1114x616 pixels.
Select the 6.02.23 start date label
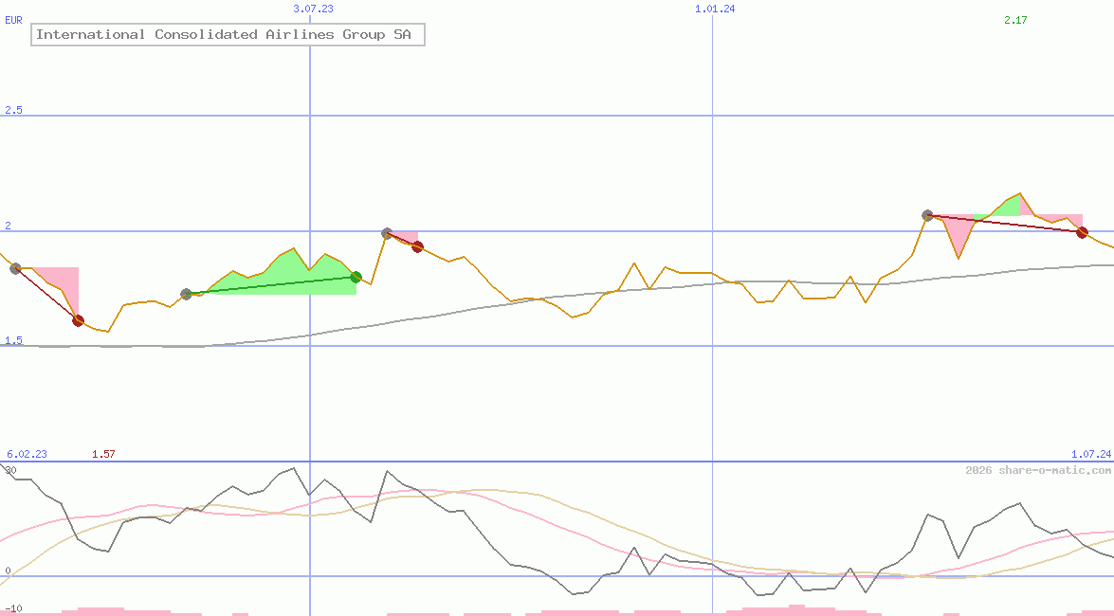(27, 455)
